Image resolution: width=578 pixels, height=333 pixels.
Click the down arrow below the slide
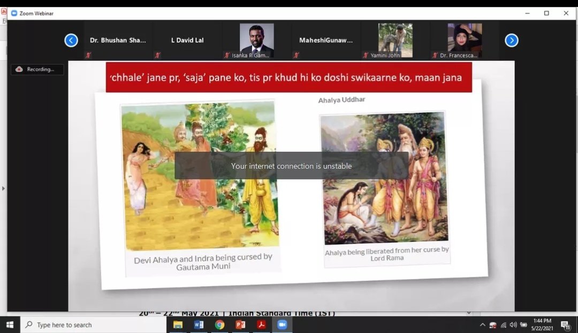(x=468, y=313)
